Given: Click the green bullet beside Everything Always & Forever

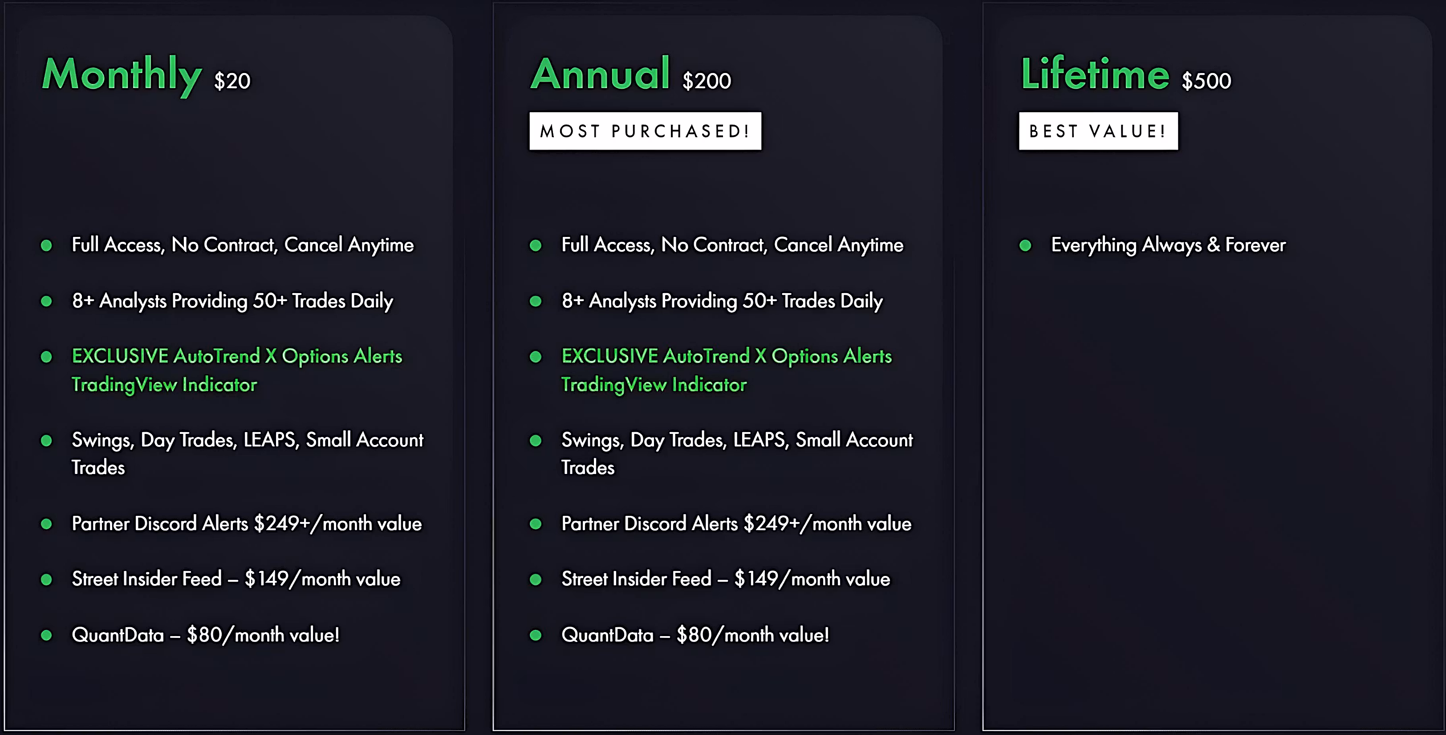Looking at the screenshot, I should pyautogui.click(x=1025, y=245).
